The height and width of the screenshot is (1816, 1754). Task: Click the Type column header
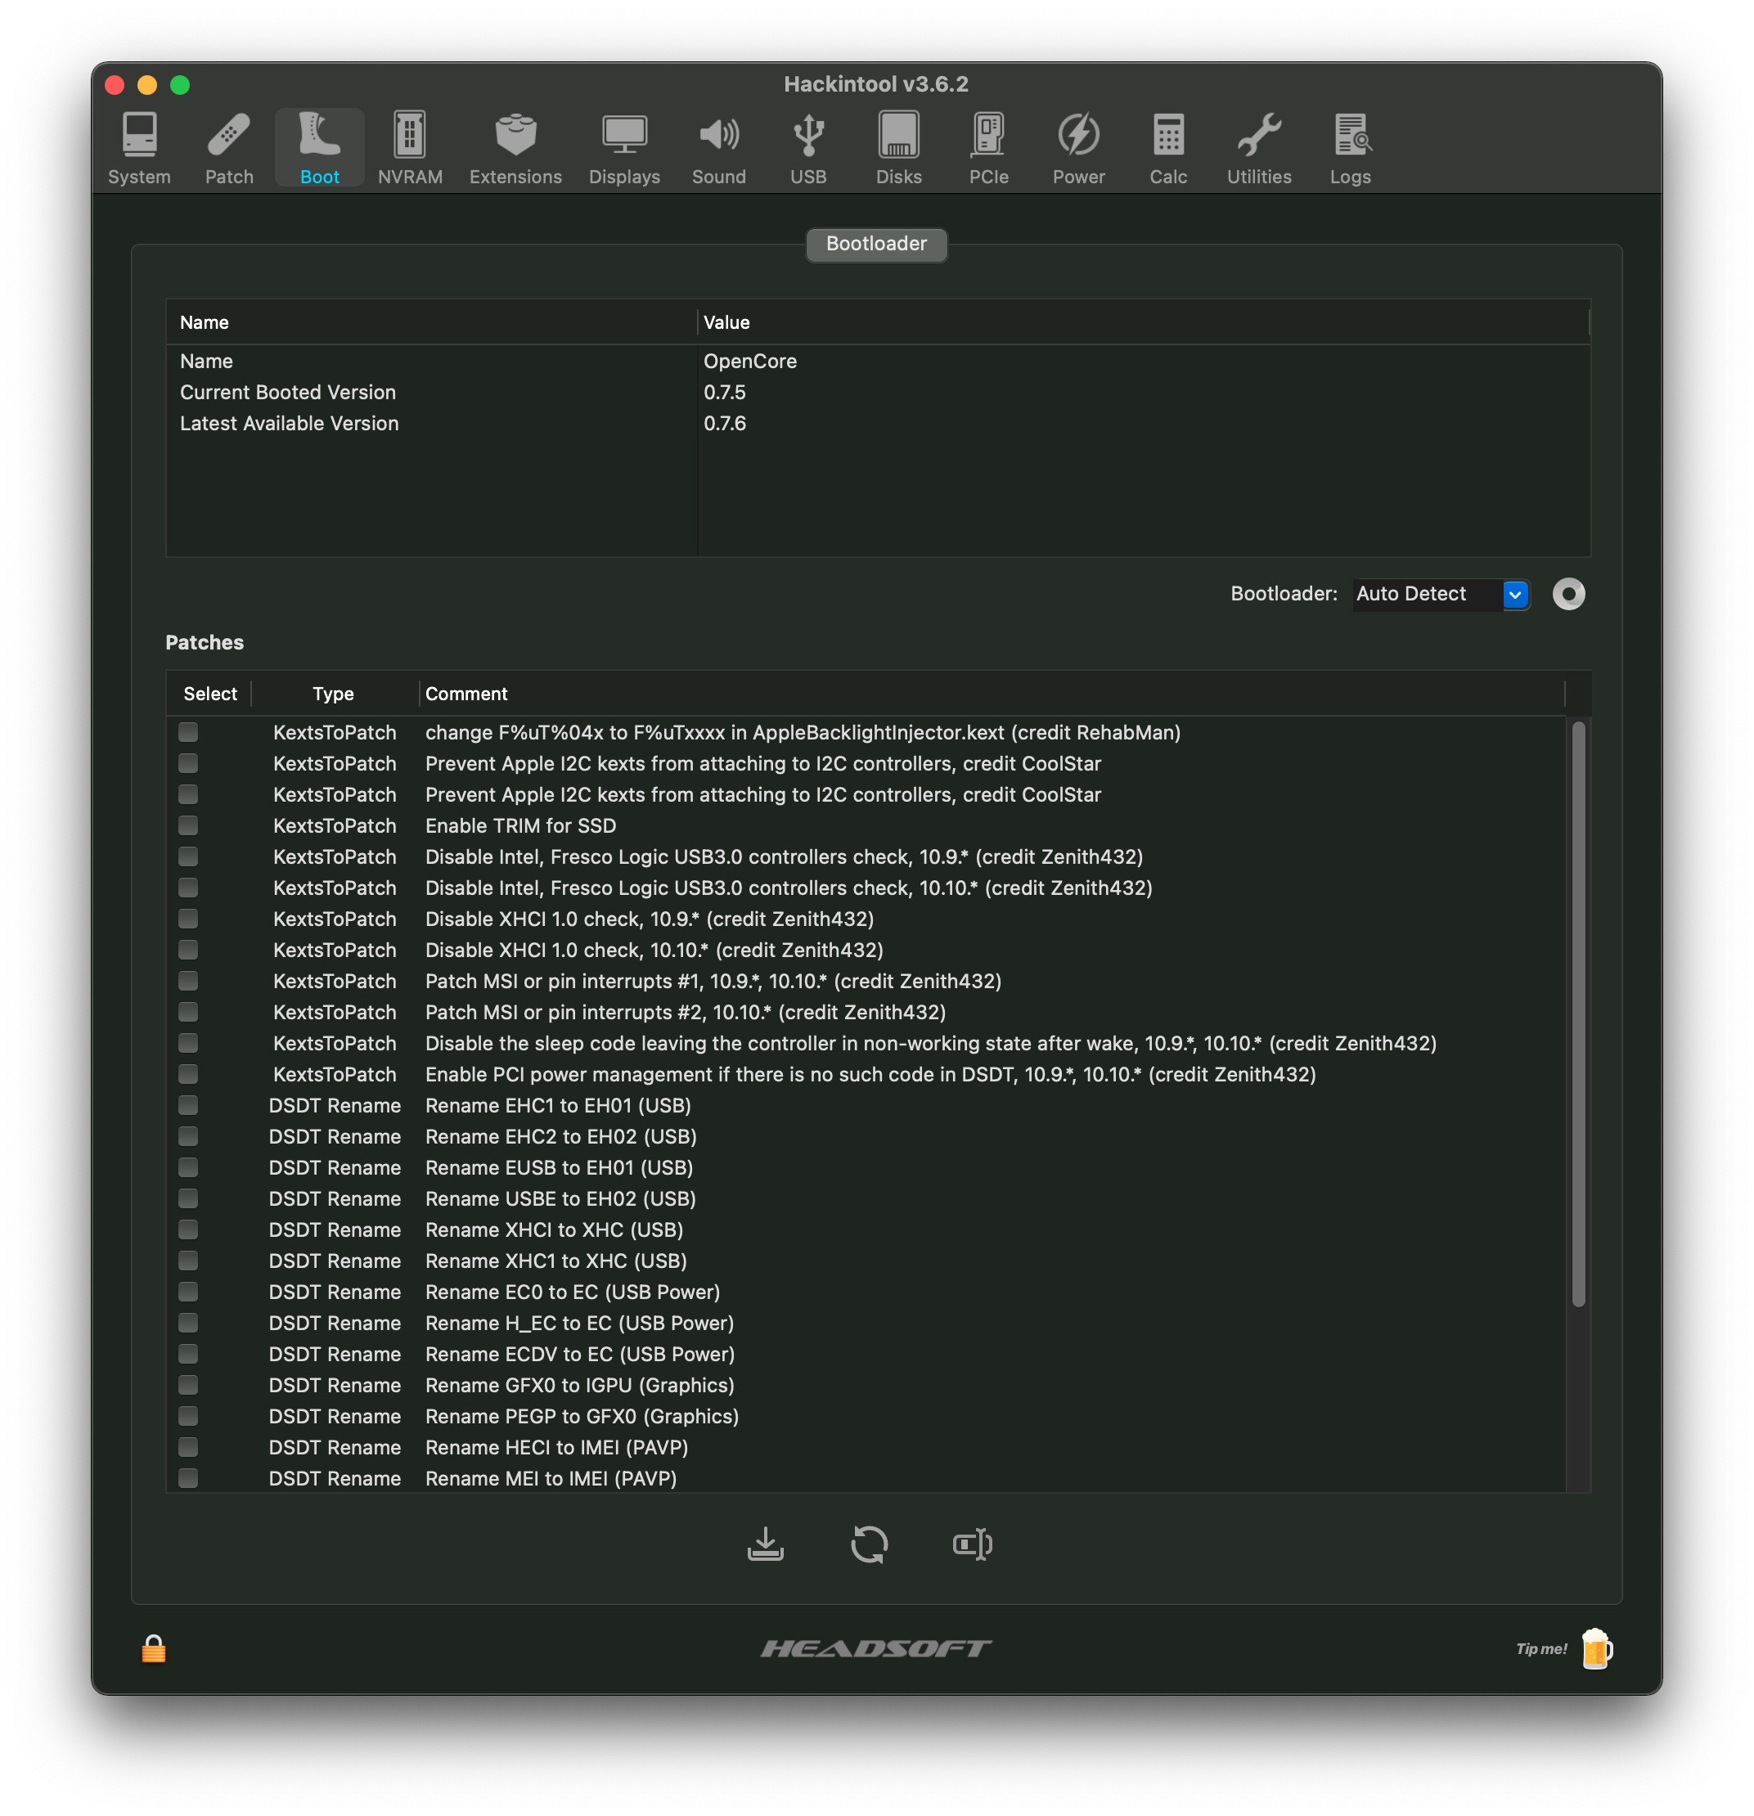pyautogui.click(x=334, y=694)
